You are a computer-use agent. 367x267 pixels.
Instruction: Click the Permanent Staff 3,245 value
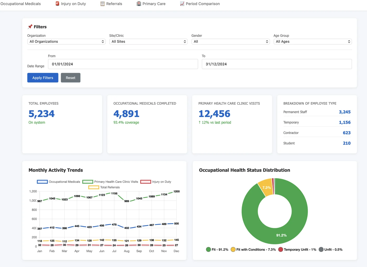(x=345, y=112)
